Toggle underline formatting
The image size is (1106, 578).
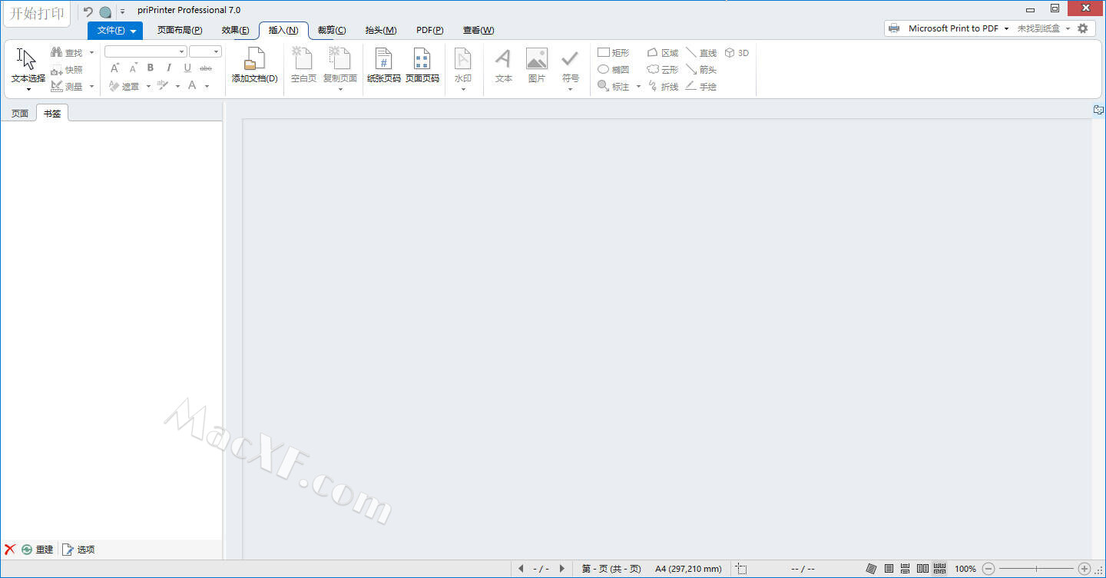coord(187,68)
